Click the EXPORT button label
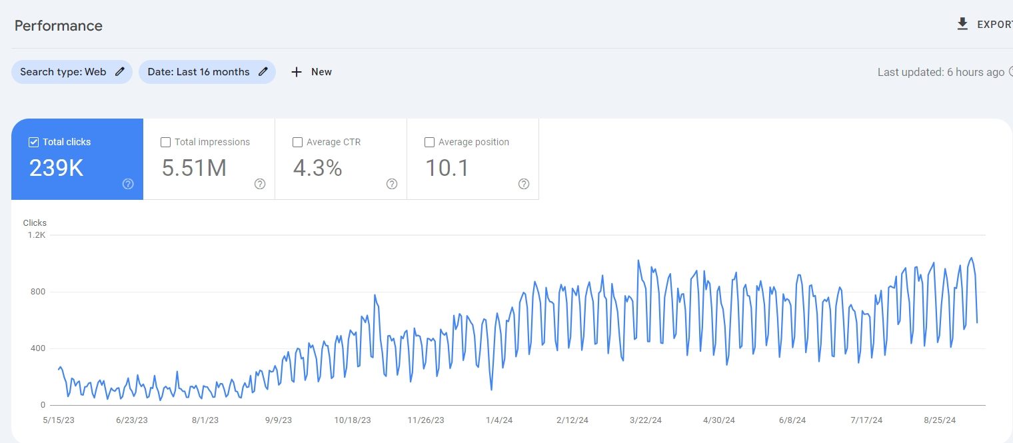The height and width of the screenshot is (443, 1013). 995,25
